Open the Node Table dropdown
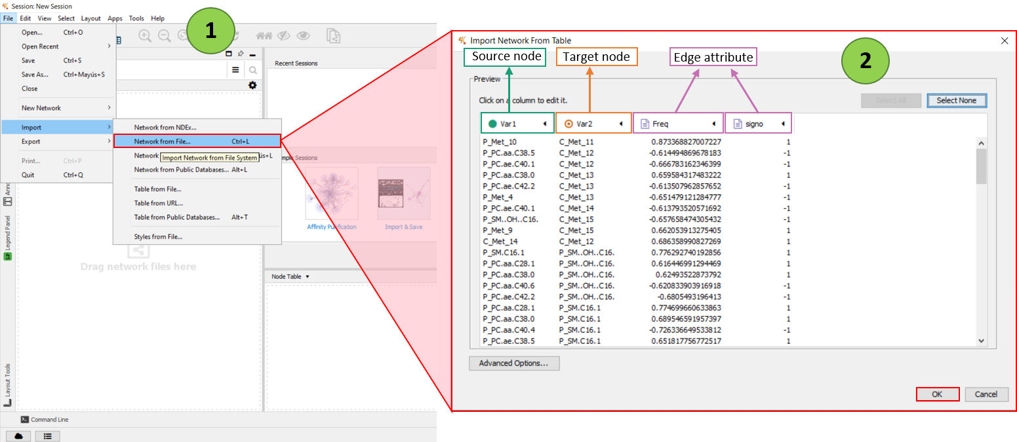1017x442 pixels. [x=290, y=276]
